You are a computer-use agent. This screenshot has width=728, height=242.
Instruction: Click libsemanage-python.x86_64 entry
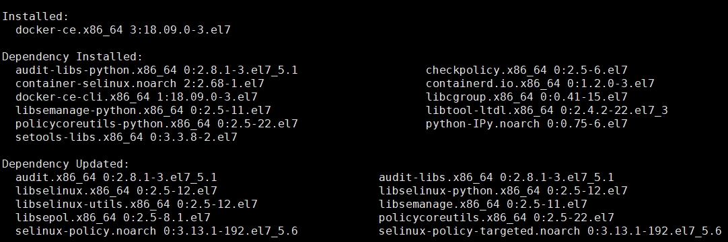(x=143, y=111)
